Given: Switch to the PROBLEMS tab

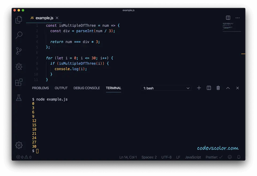Looking at the screenshot, I should pos(40,88).
